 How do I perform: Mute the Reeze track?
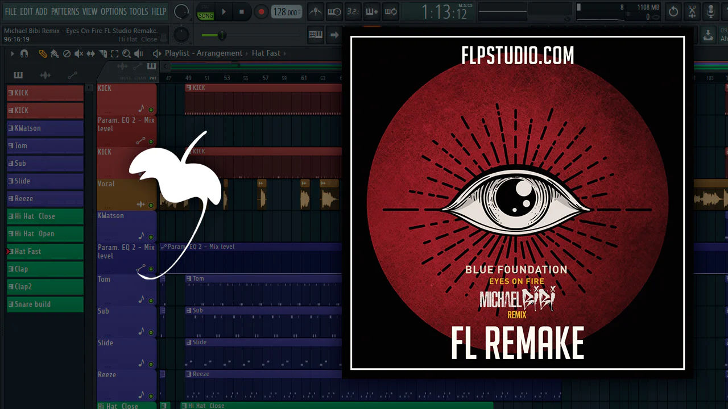tap(151, 396)
